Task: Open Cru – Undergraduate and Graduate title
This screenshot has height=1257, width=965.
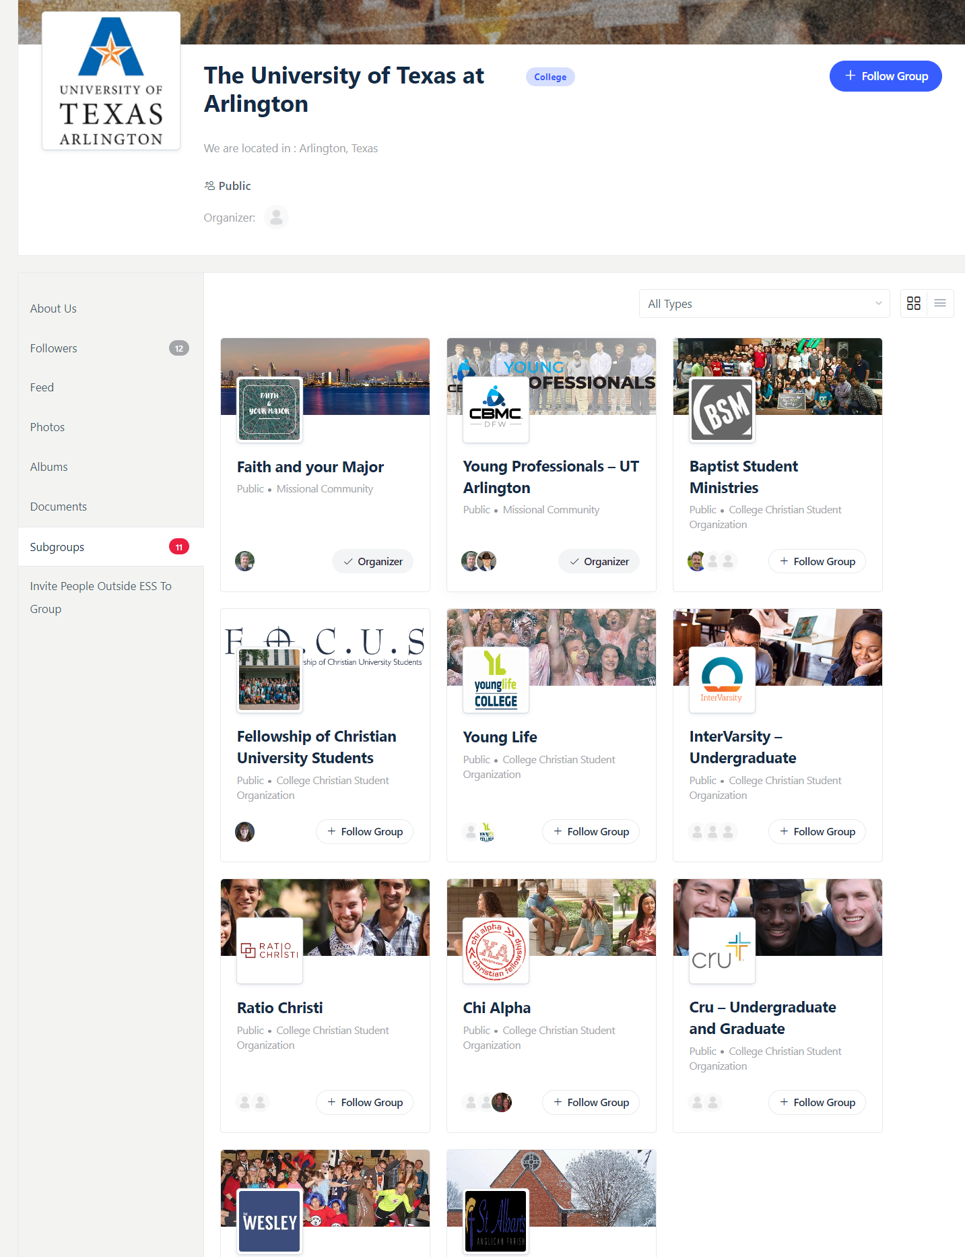Action: point(763,1018)
